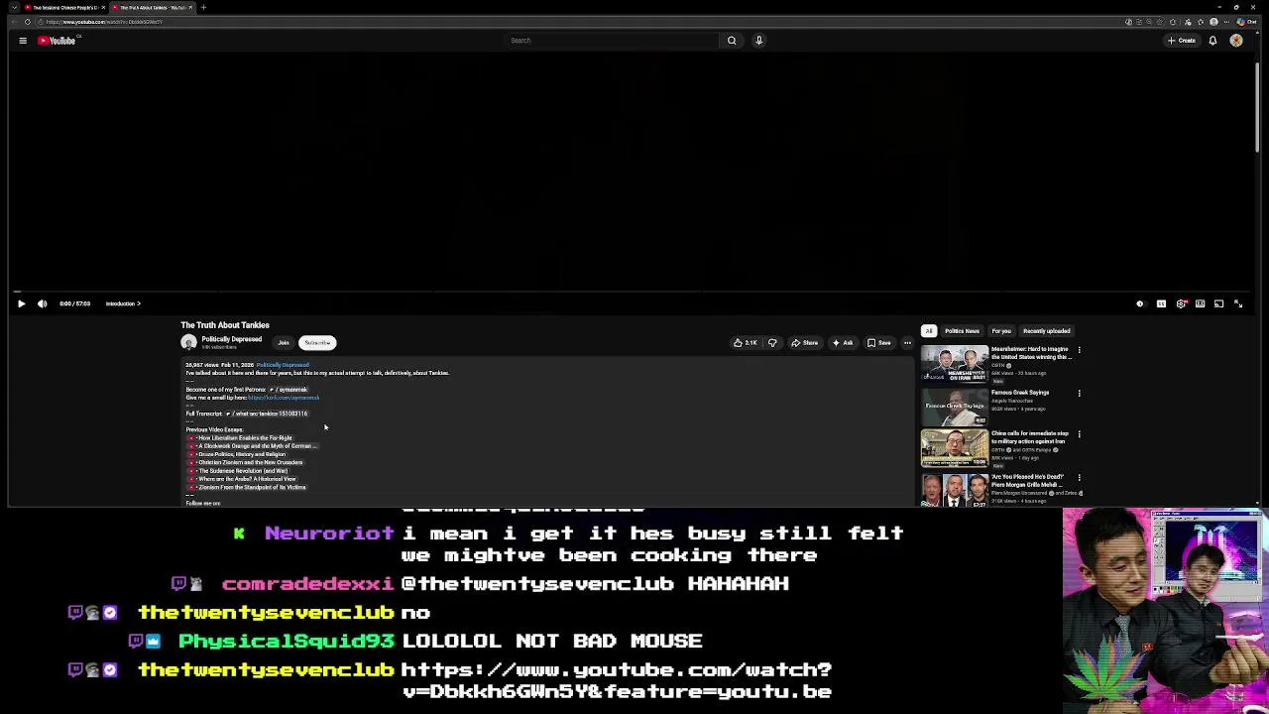The height and width of the screenshot is (714, 1269).
Task: Open the YouTube account avatar menu
Action: pyautogui.click(x=1236, y=41)
